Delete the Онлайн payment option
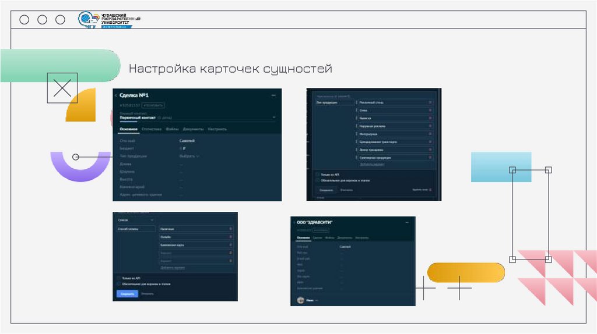597x334 pixels. 230,237
